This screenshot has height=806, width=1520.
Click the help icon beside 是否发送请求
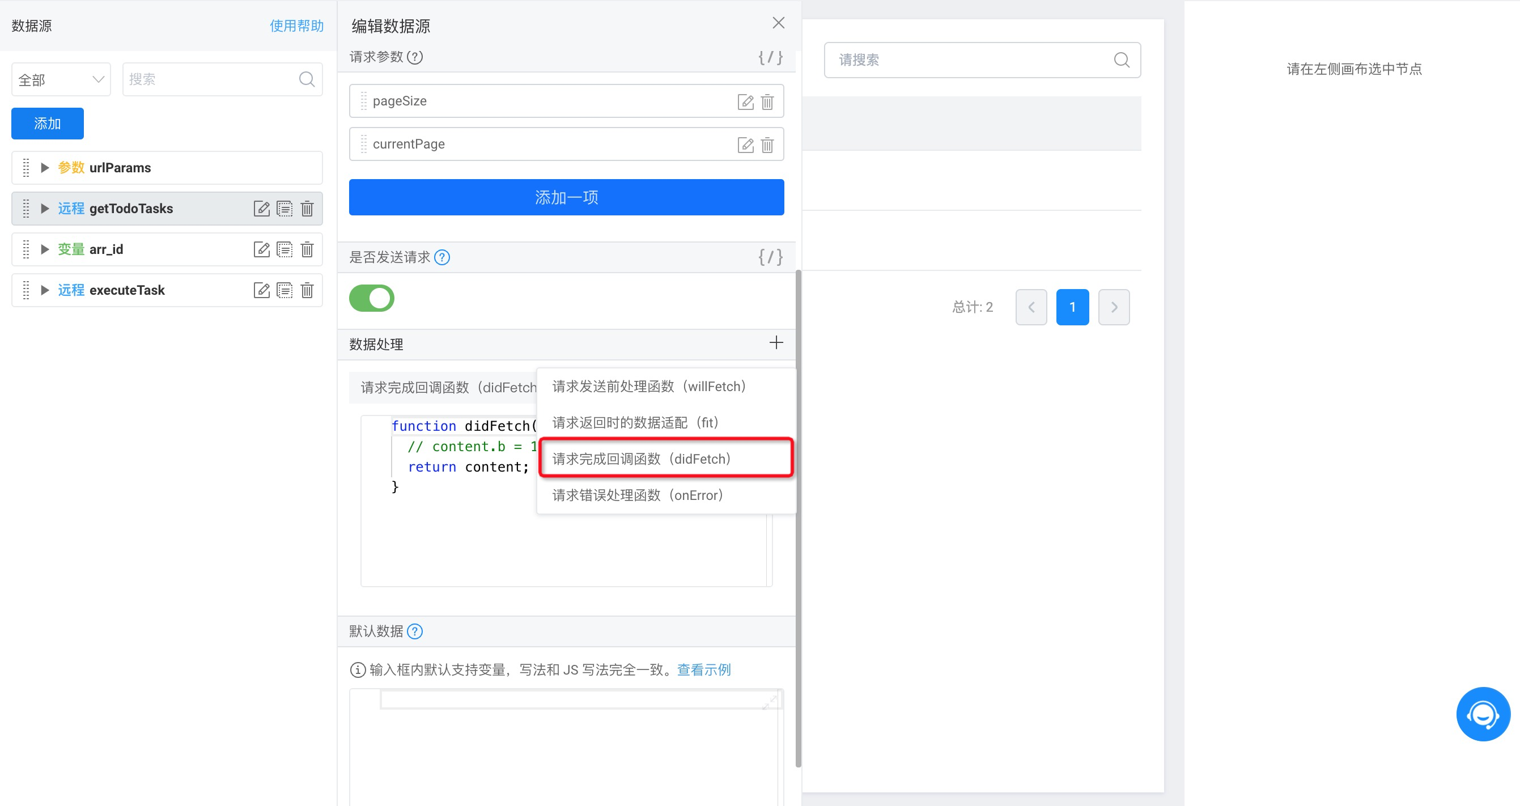click(442, 257)
